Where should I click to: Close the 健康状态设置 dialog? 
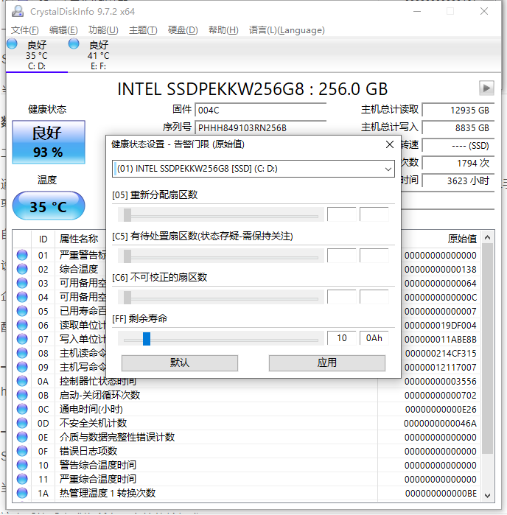tap(390, 144)
